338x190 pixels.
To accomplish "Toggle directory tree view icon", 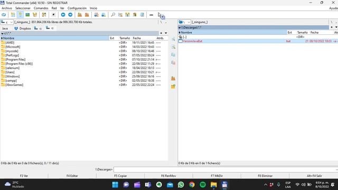I will [35, 15].
